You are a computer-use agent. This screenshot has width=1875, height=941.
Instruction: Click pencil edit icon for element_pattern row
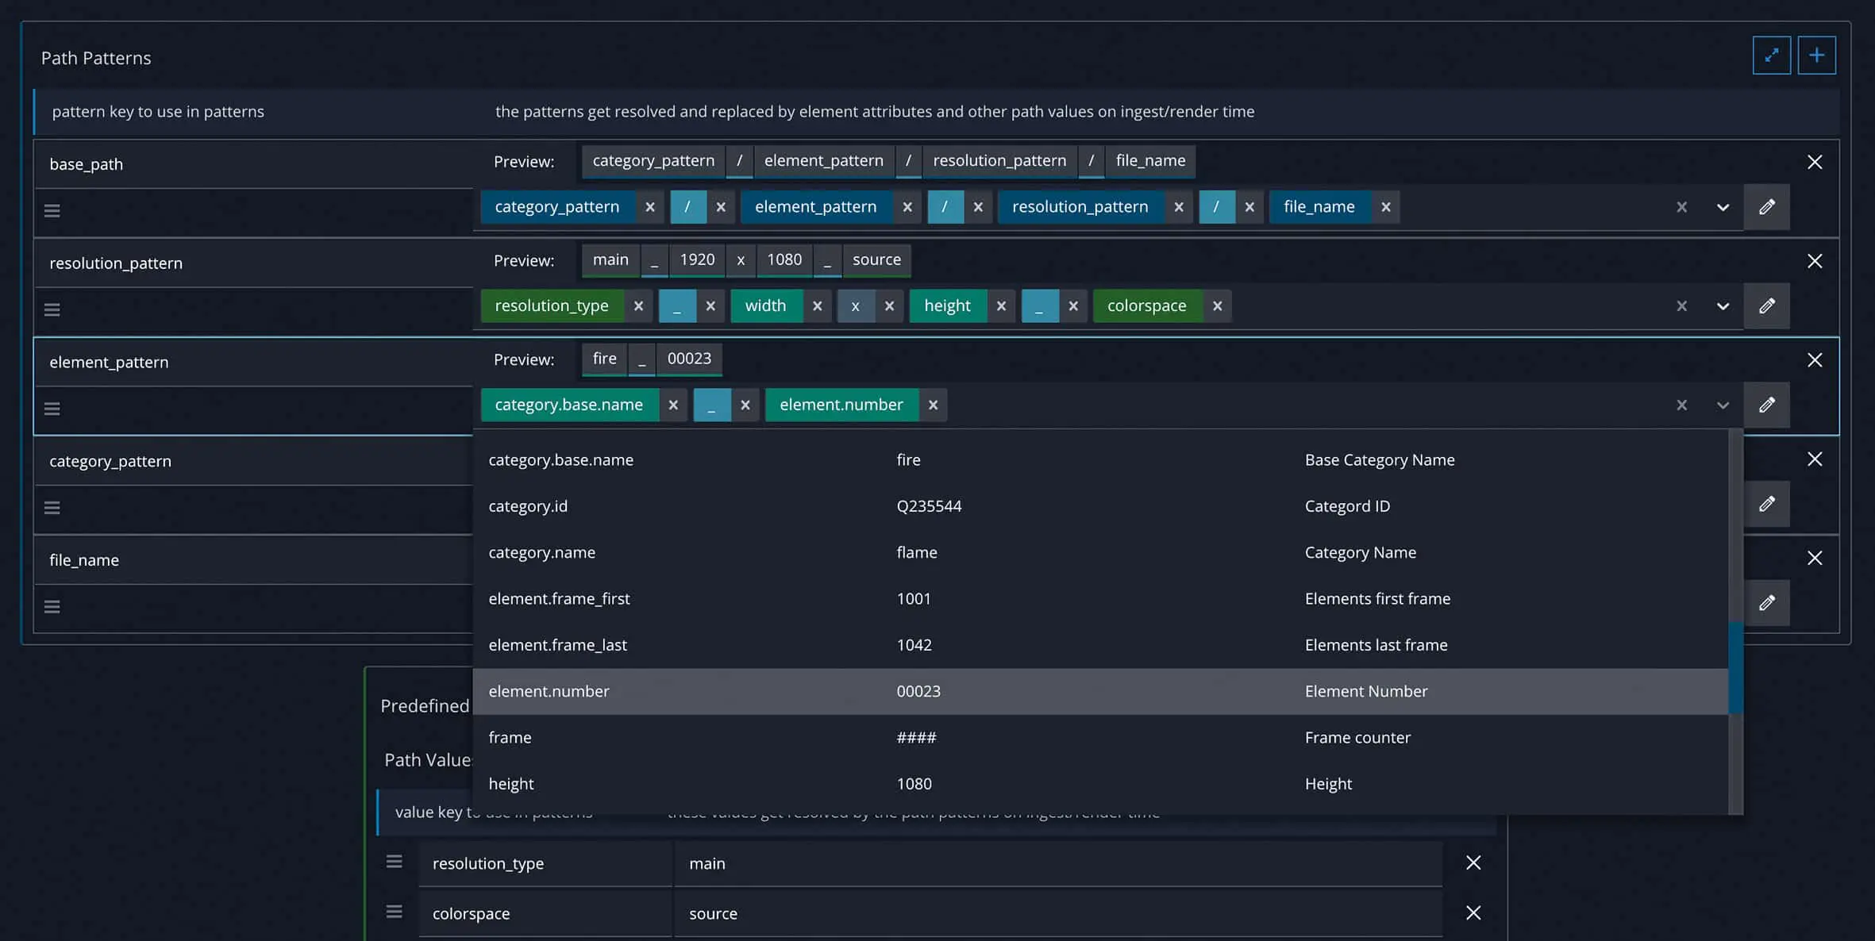(x=1766, y=405)
